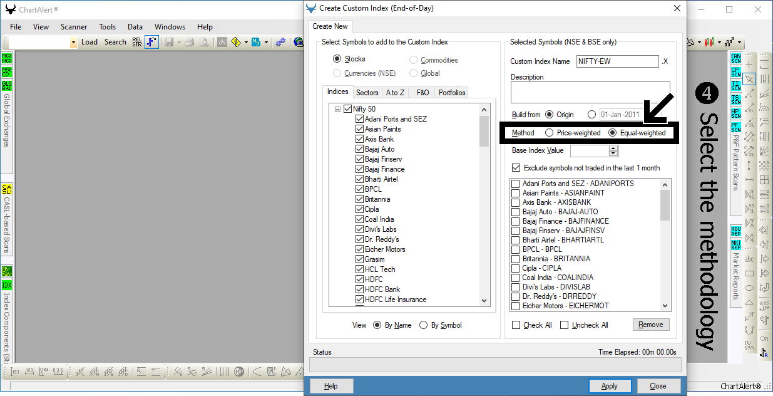Choose View By Symbol radio button
The image size is (773, 396).
coord(424,325)
